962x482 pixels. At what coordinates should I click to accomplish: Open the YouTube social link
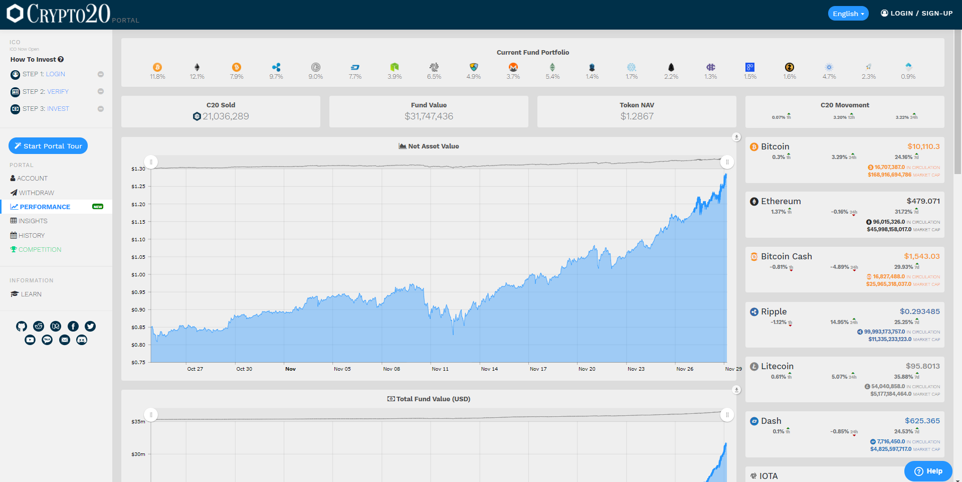tap(30, 340)
